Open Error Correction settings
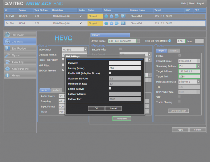The width and height of the screenshot is (210, 162). (x=178, y=111)
